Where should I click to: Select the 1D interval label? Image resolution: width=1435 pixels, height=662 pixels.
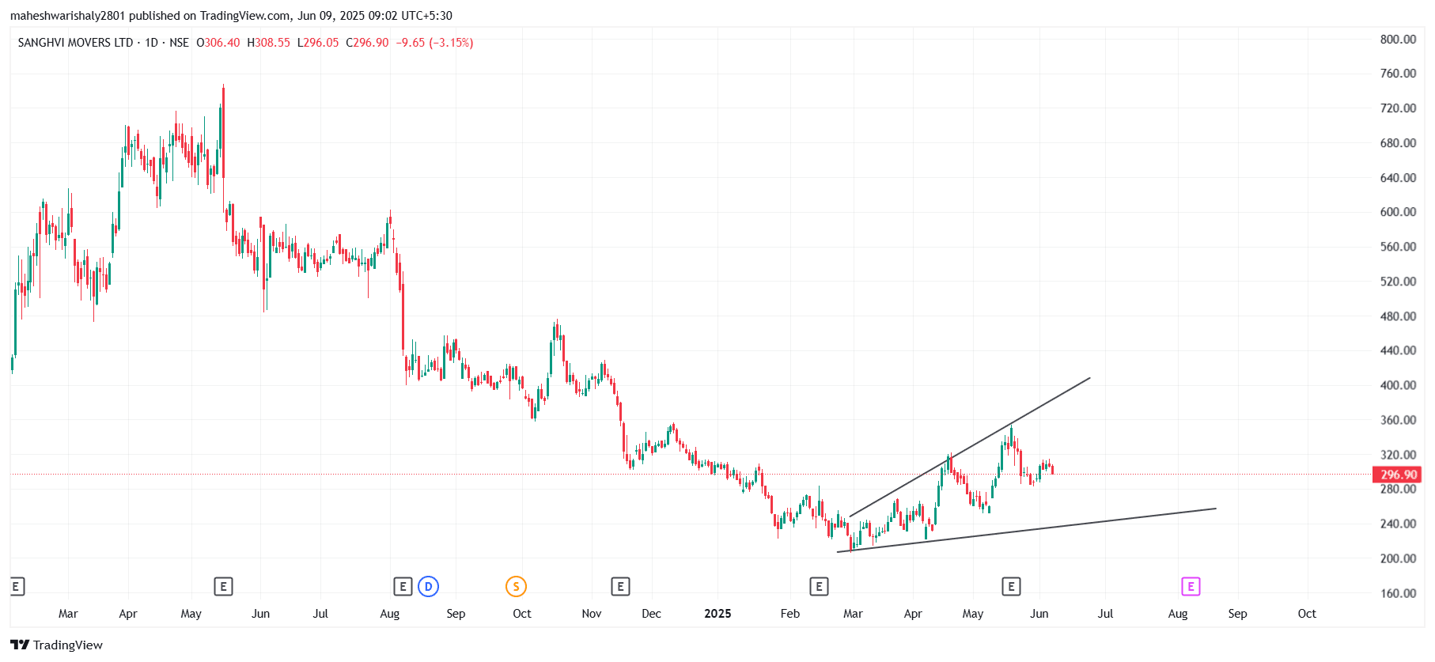coord(151,43)
